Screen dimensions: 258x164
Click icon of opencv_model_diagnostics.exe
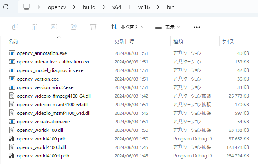pos(12,70)
